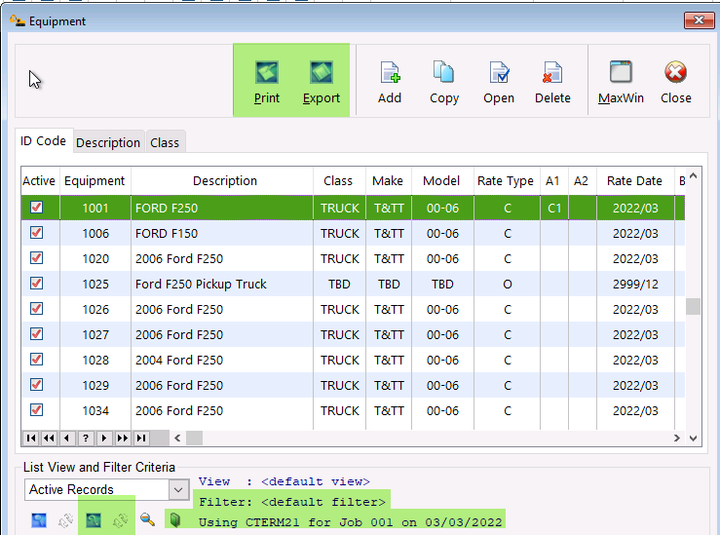Jump to the last record in the list
This screenshot has width=720, height=535.
[141, 439]
